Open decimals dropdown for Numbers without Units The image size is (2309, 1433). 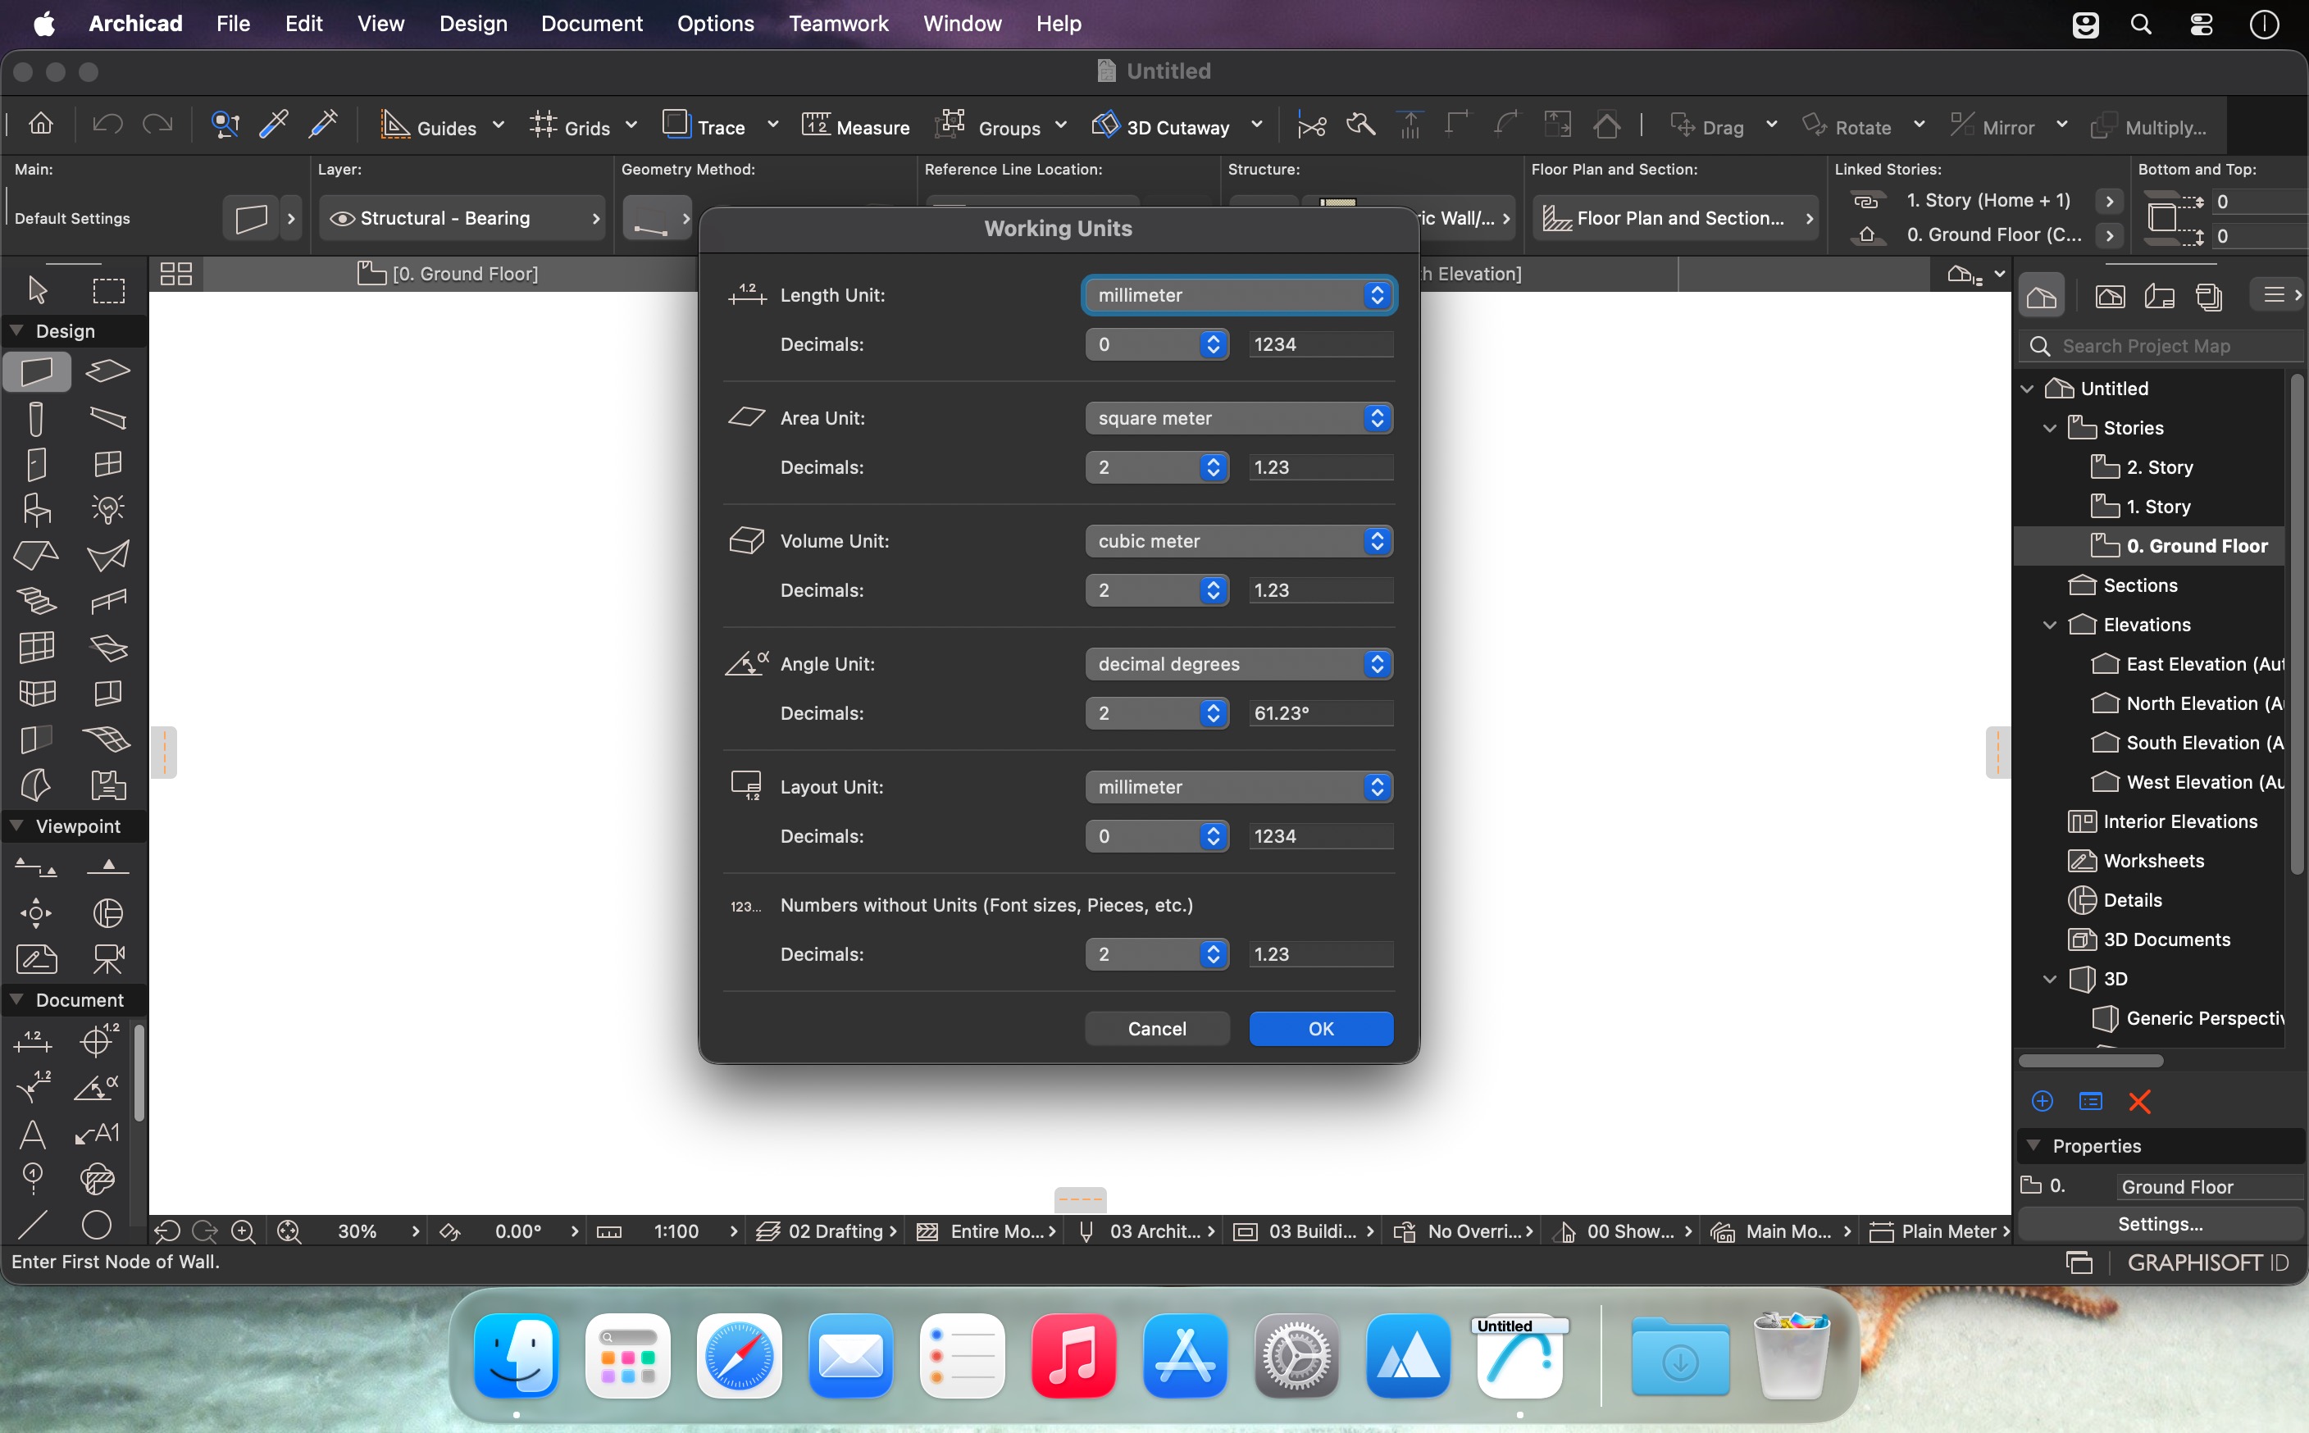[1157, 954]
